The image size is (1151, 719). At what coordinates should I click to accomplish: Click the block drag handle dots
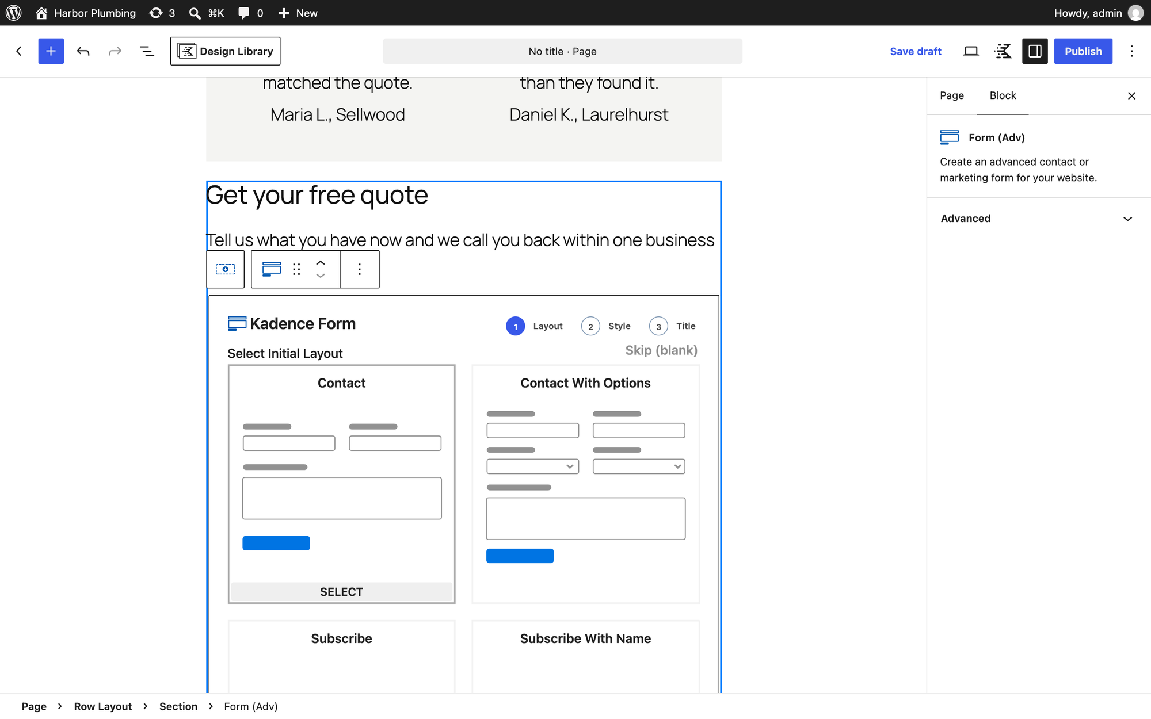[296, 269]
